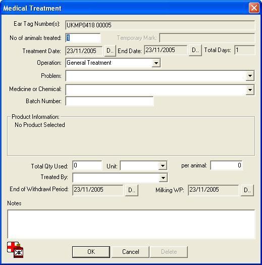Expand the Unit dropdown

163,166
